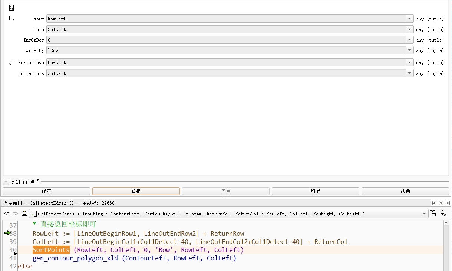Viewport: 452px width, 271px height.
Task: Expand the advanced parallel options section
Action: coord(6,182)
